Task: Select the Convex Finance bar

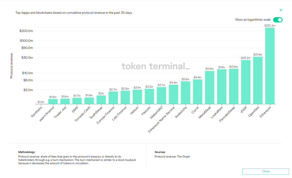Action: click(113, 98)
